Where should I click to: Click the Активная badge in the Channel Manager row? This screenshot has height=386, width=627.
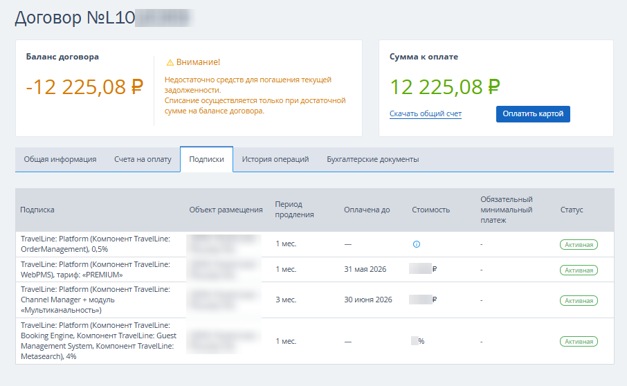[x=579, y=300]
